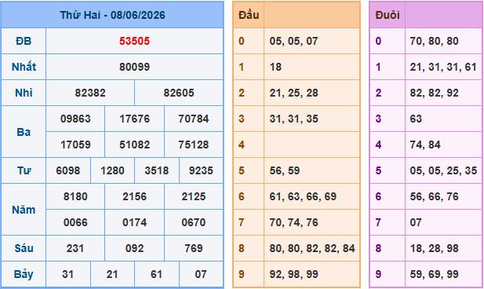The image size is (484, 289).
Task: Click value 63 in Đuôi table
Action: [416, 119]
